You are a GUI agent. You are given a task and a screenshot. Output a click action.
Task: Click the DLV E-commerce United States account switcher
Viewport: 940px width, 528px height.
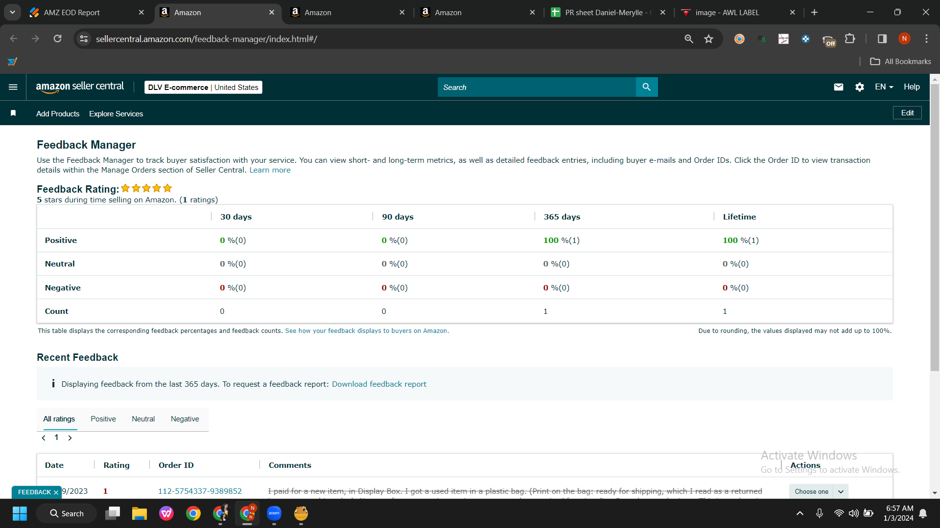(x=203, y=87)
